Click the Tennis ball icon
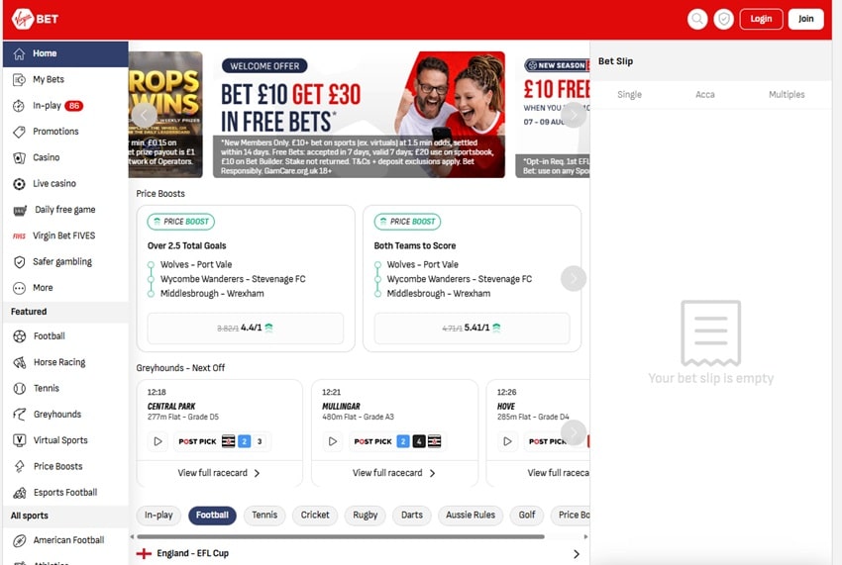The width and height of the screenshot is (842, 565). [20, 389]
